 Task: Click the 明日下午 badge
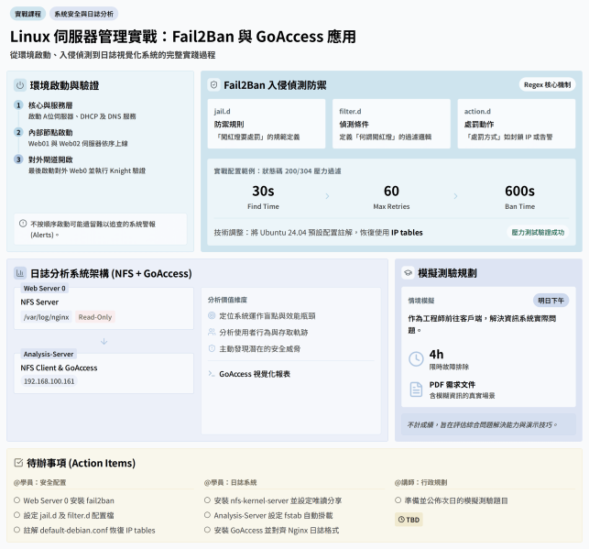click(x=551, y=301)
